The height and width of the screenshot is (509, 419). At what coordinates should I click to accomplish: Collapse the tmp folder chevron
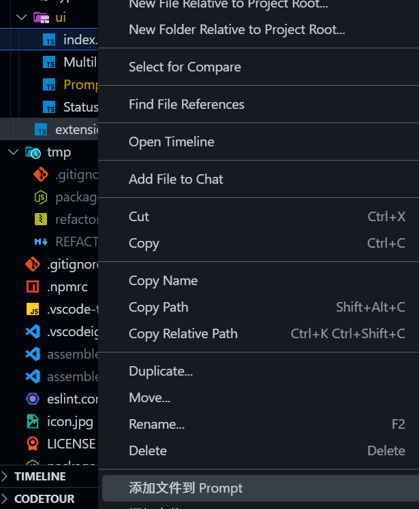14,152
